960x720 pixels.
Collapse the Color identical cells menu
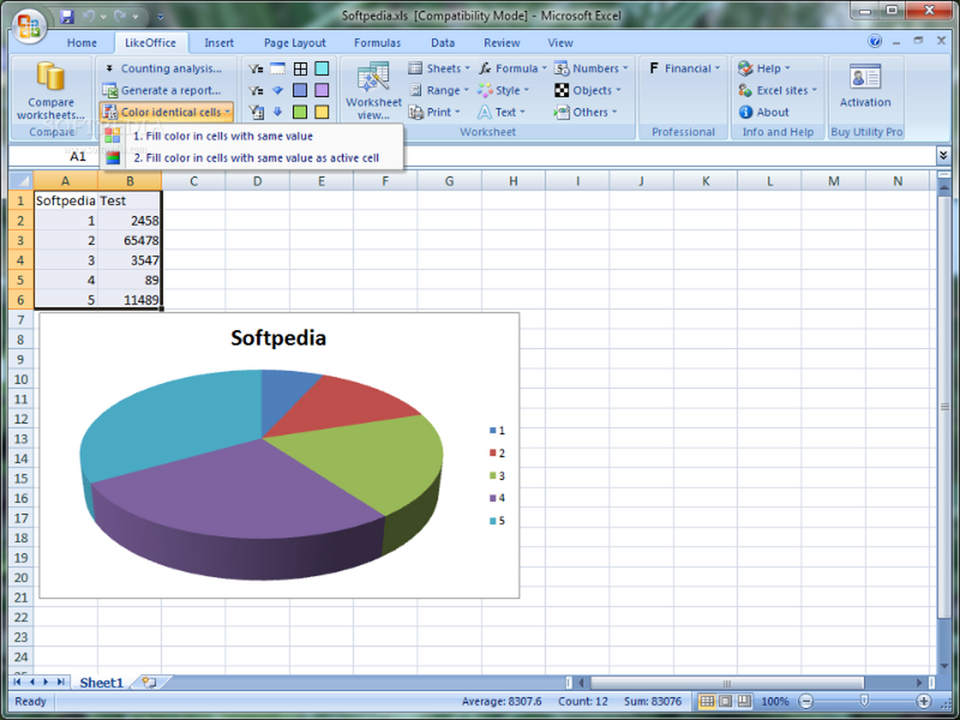[x=166, y=112]
